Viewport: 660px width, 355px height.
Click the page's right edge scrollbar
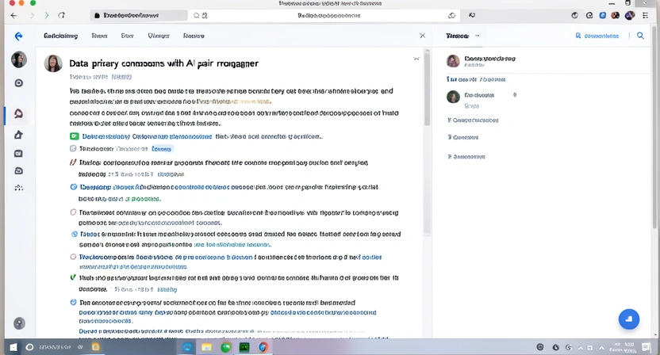[x=655, y=126]
